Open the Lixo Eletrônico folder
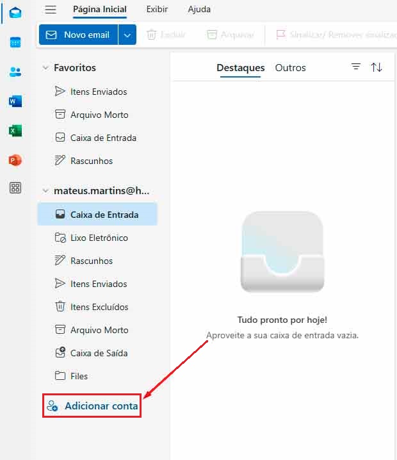The image size is (397, 460). [x=99, y=238]
